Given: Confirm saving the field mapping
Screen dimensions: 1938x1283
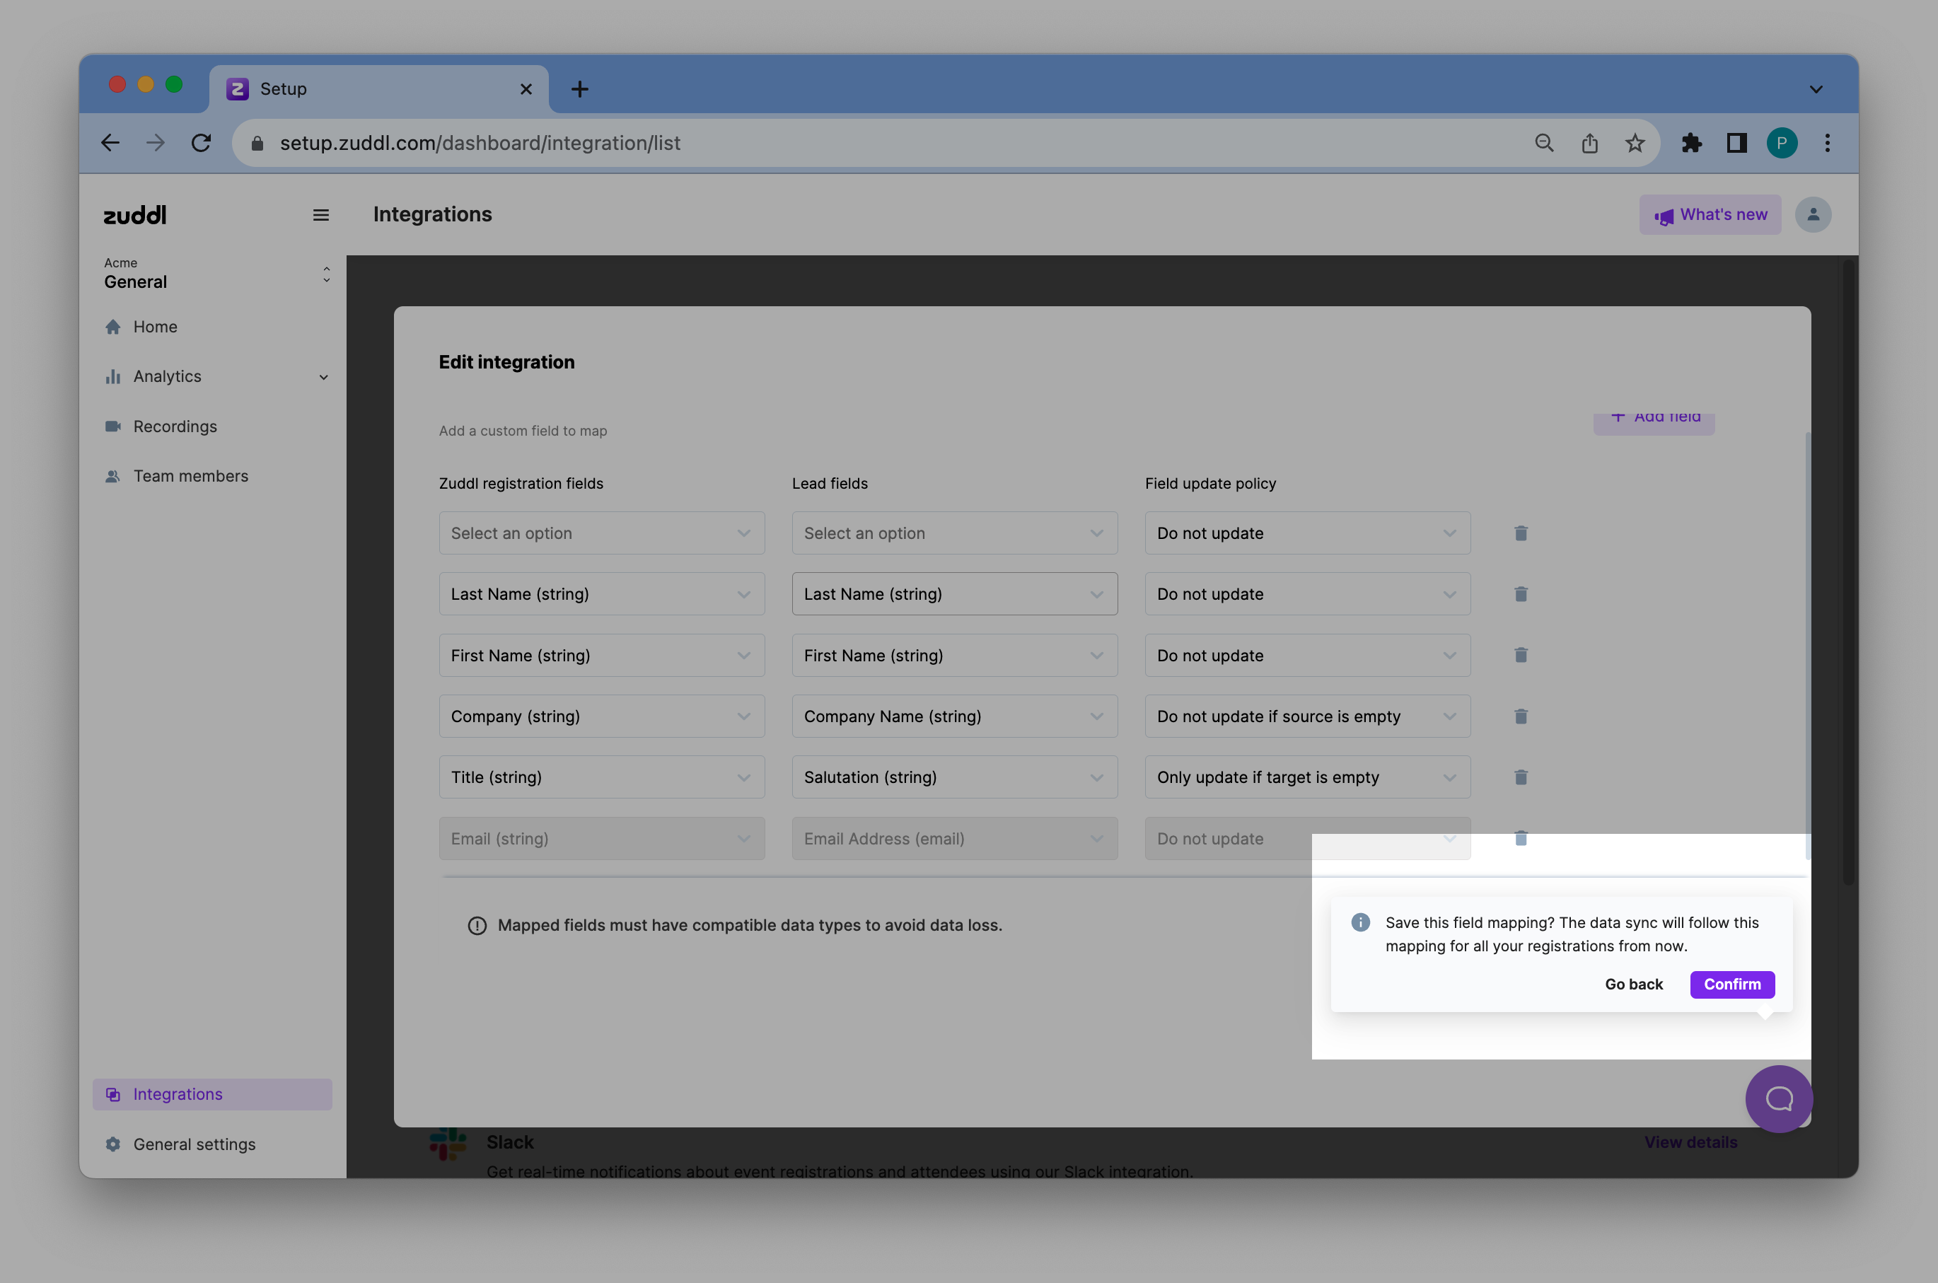Looking at the screenshot, I should pyautogui.click(x=1731, y=985).
